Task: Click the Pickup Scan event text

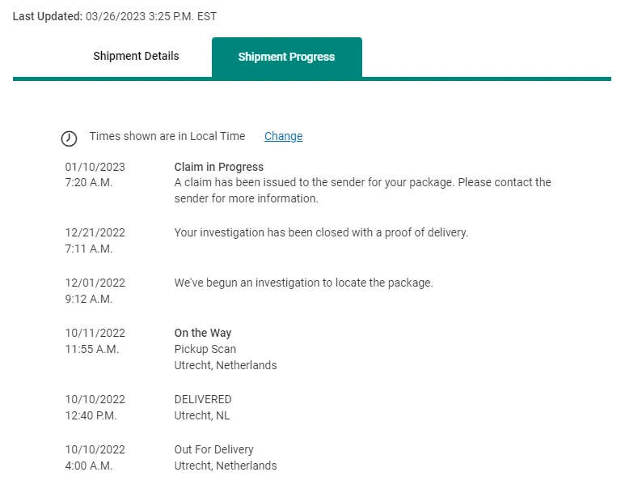Action: 205,349
